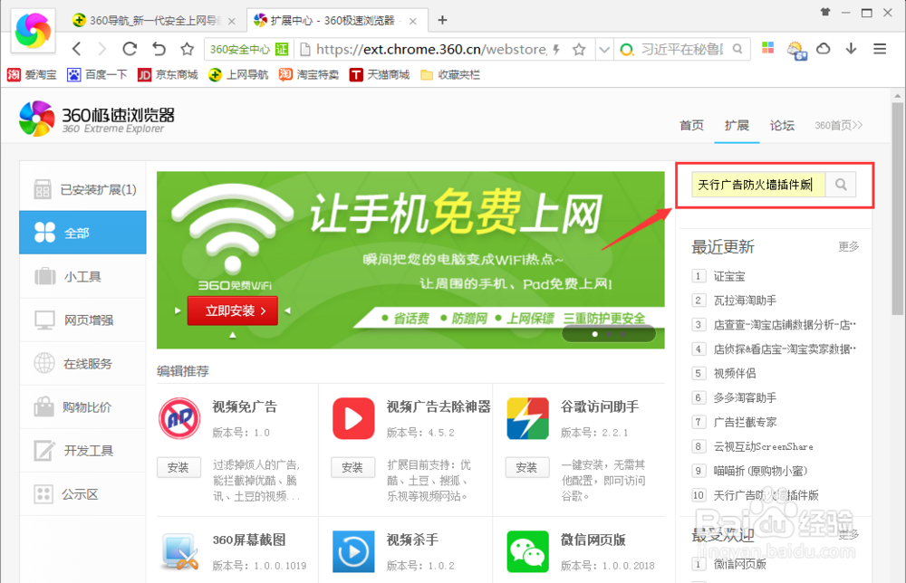Screen dimensions: 906x583
Task: Select the 开发工具 category
Action: click(82, 451)
